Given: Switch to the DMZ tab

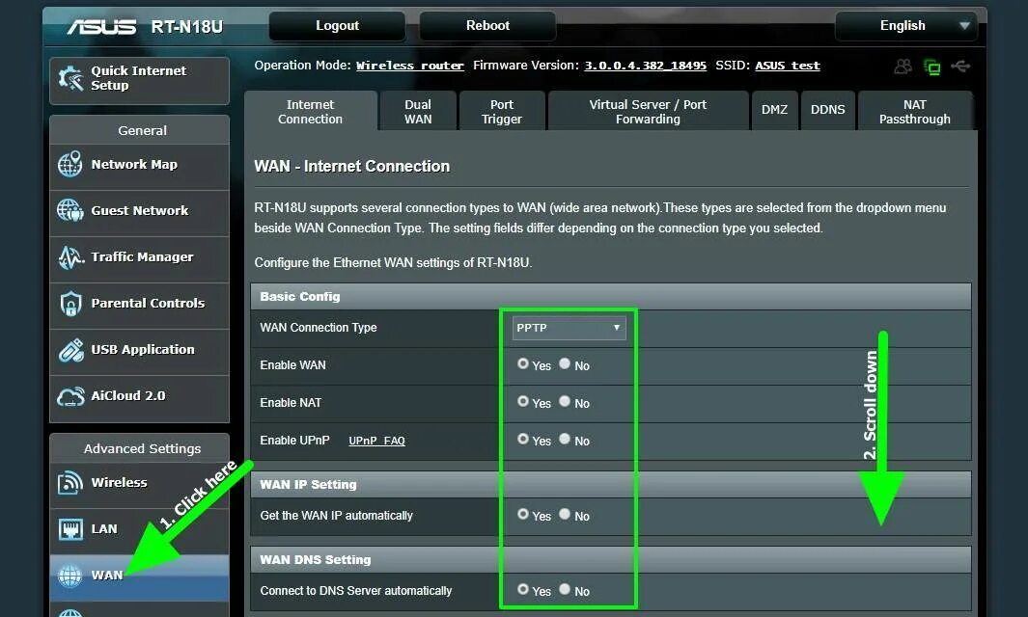Looking at the screenshot, I should 774,110.
